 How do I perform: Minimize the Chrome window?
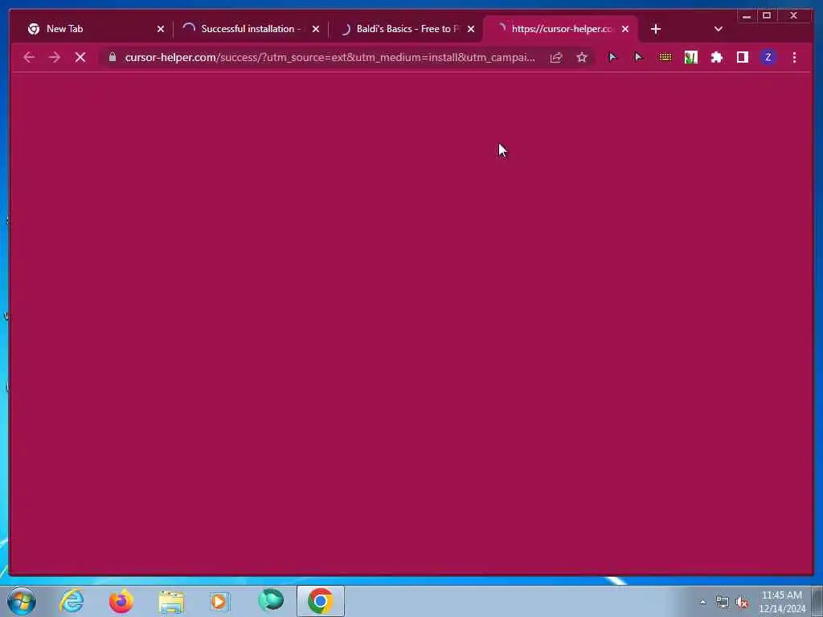point(747,16)
